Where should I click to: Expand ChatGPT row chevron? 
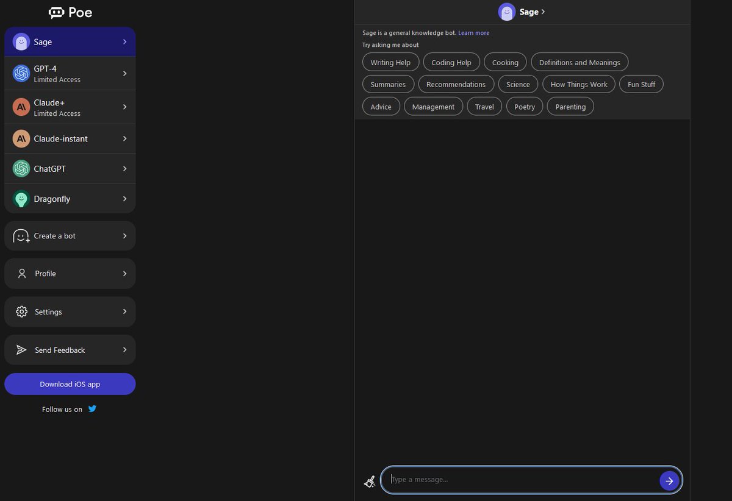pos(124,168)
